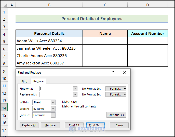Click the Help question mark in dialog

113,73
